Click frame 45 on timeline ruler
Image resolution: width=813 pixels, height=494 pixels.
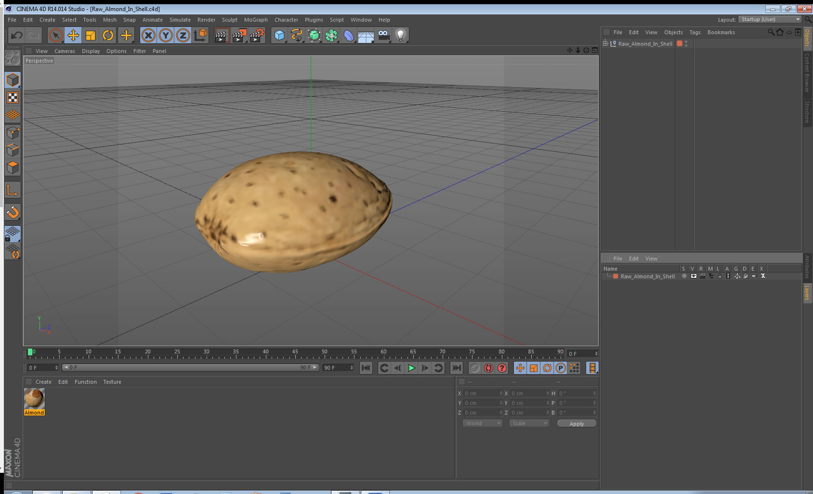[x=295, y=352]
